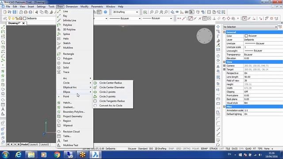Open Internet Explorer from the taskbar
Viewport: 283px width, 159px height.
[18, 155]
